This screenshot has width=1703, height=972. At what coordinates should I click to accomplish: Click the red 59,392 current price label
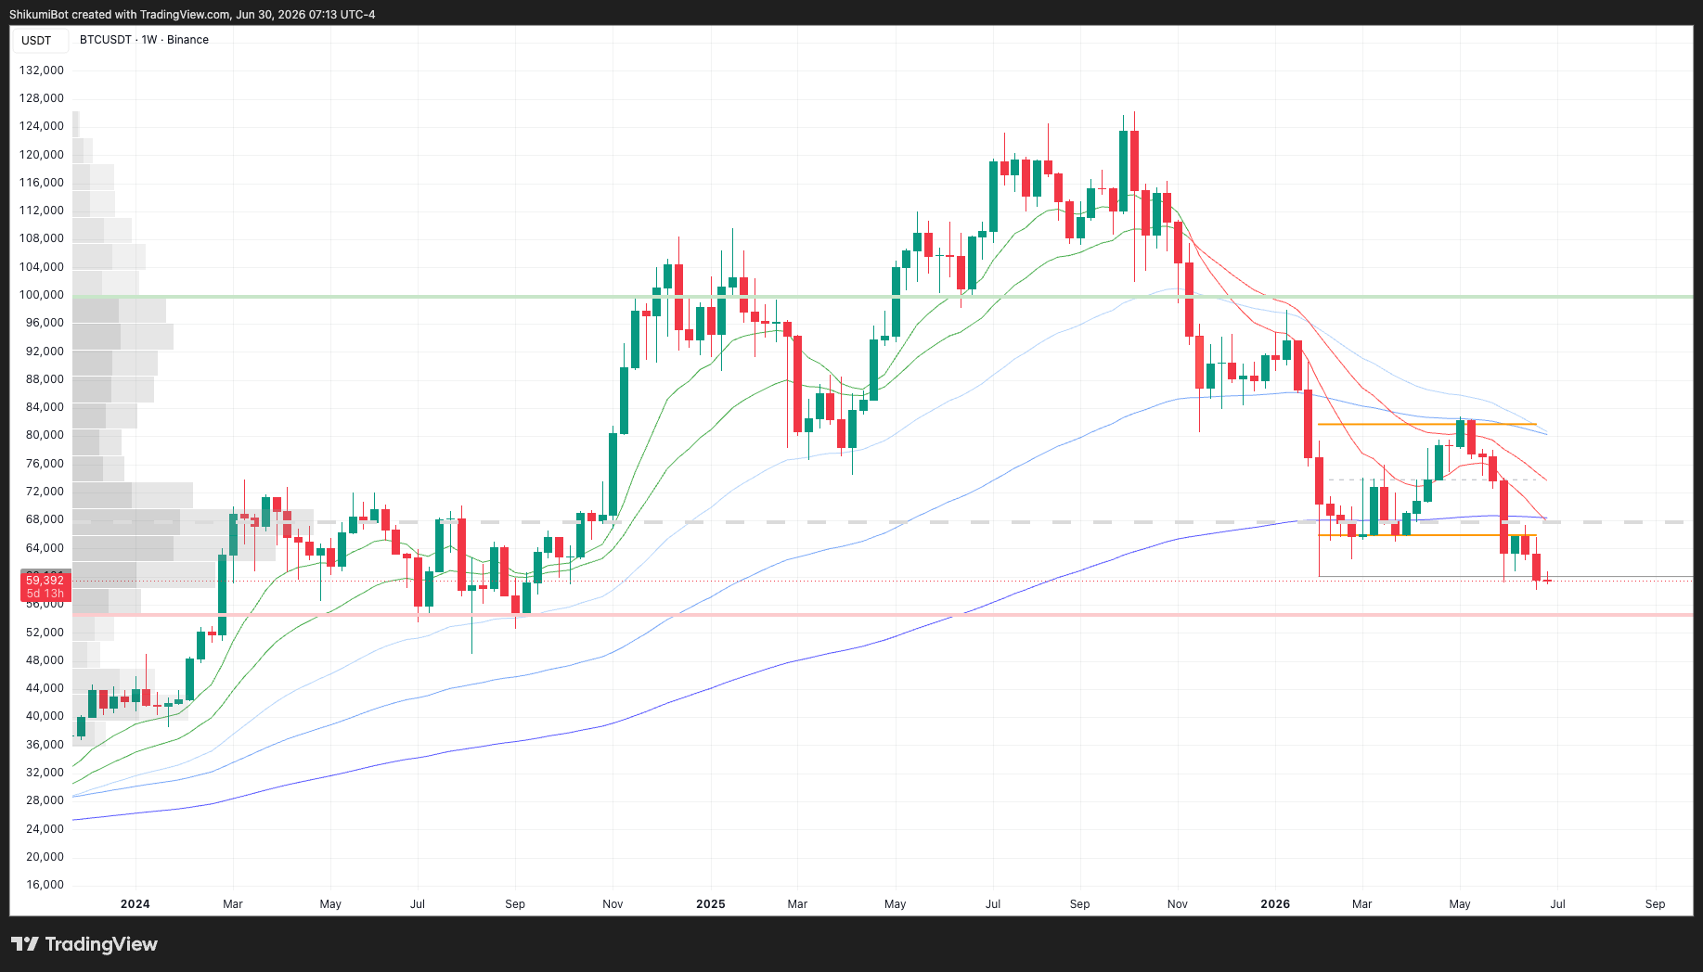coord(45,581)
